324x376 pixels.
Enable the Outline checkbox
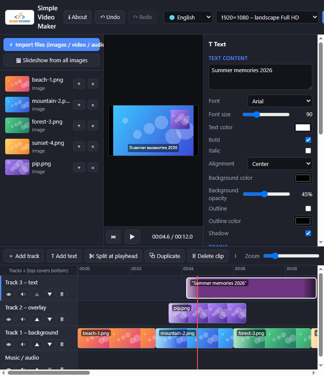308,209
